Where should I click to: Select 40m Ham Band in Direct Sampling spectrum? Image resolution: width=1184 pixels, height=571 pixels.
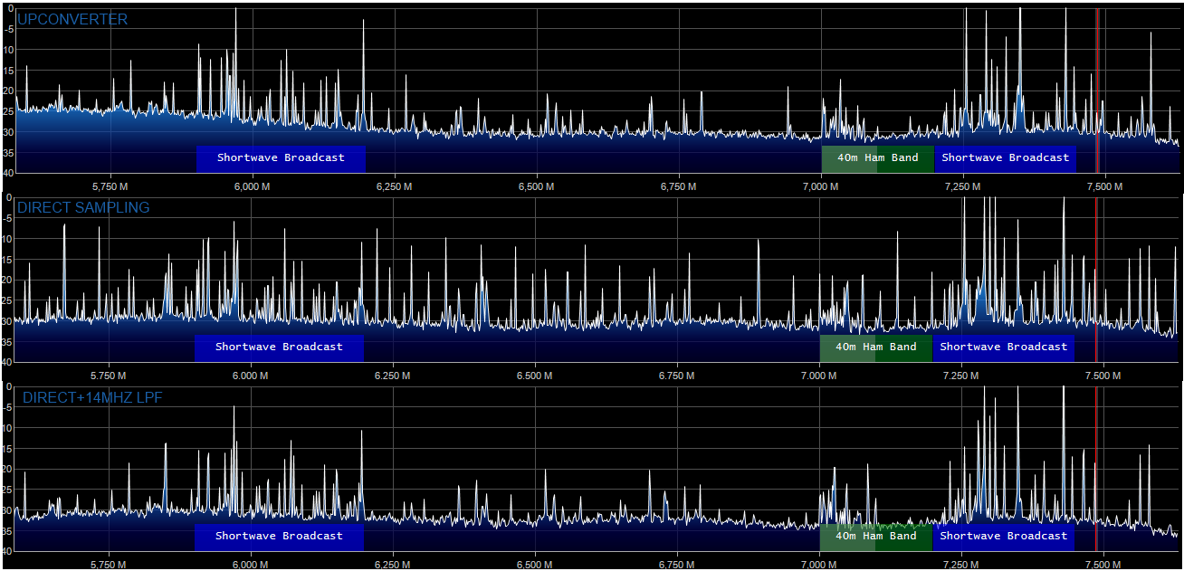click(x=875, y=347)
